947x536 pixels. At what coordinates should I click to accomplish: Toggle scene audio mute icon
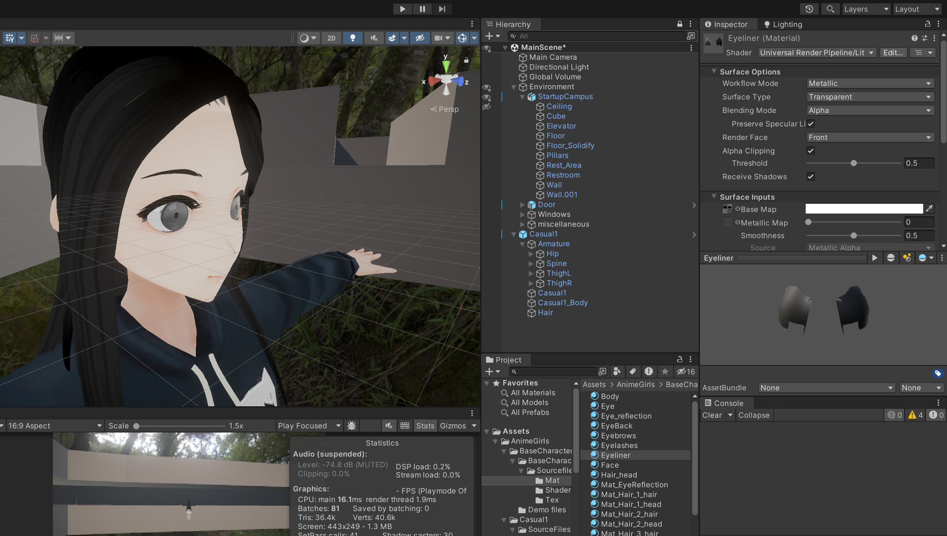tap(374, 38)
